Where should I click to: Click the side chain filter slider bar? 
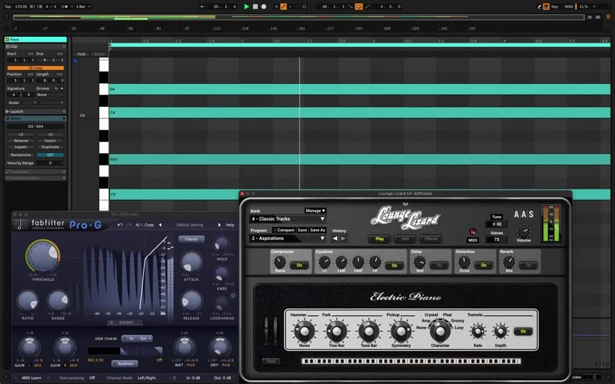tap(125, 350)
